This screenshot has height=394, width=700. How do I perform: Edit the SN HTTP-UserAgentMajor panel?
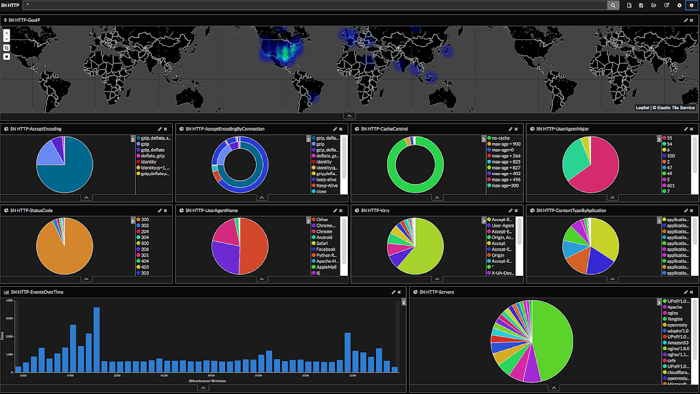click(x=686, y=129)
